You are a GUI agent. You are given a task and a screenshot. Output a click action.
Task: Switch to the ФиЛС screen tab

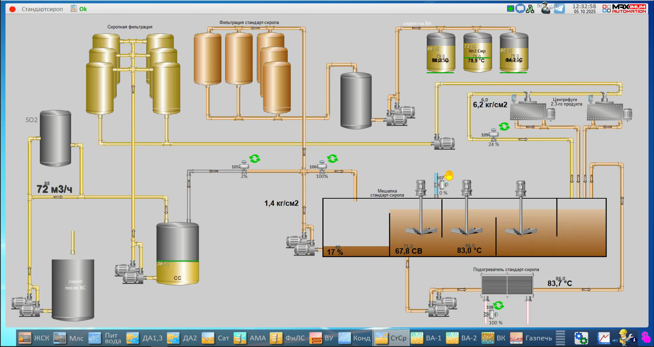[289, 338]
